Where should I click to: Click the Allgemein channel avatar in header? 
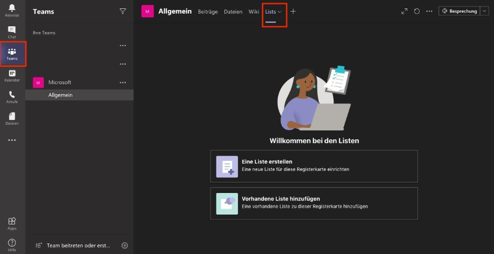click(x=147, y=11)
